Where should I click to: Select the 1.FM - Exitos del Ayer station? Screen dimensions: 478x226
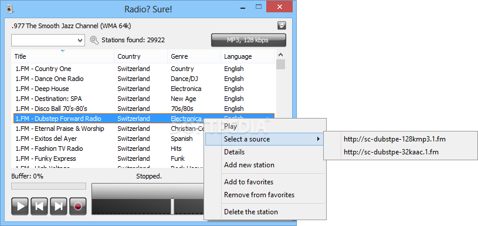109,139
